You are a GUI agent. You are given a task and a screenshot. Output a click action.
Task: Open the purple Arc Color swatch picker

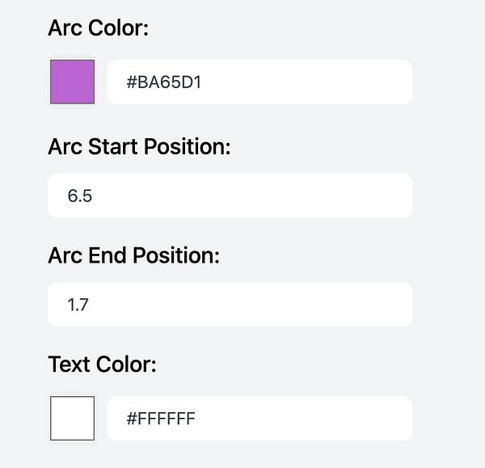pos(73,82)
